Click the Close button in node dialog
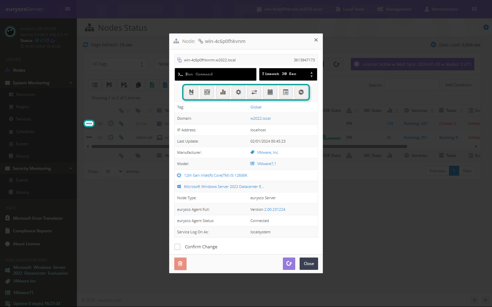 tap(309, 264)
